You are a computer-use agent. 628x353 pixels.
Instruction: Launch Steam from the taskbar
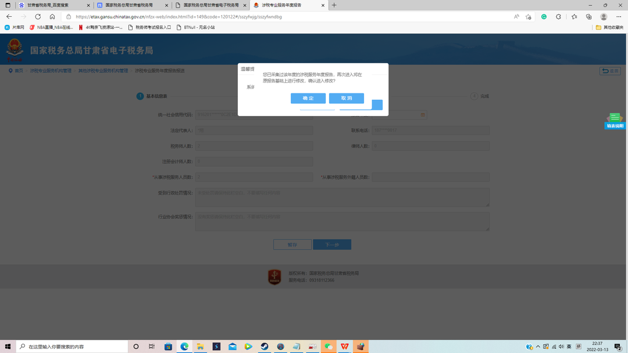[265, 347]
